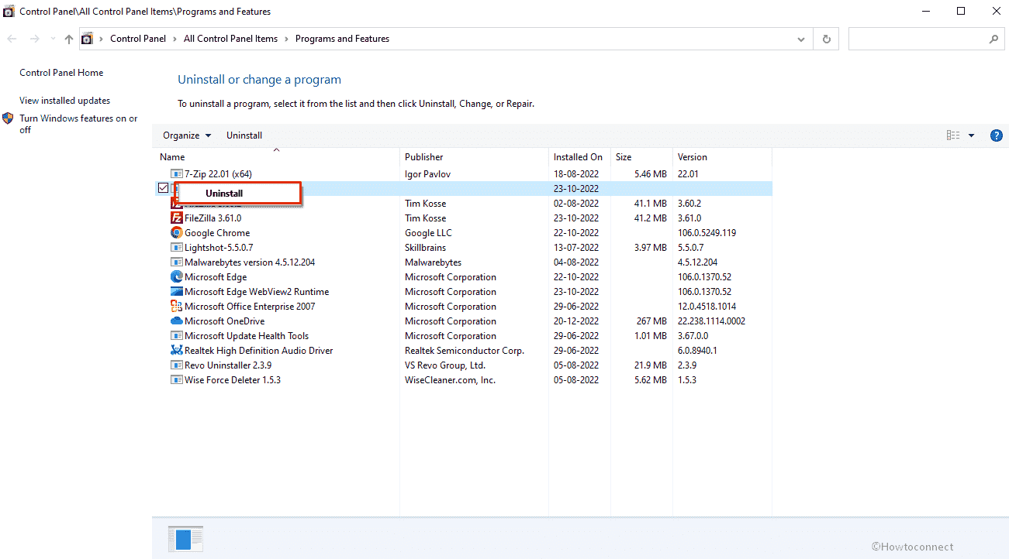Open the Control Panel Home link
This screenshot has width=1009, height=559.
61,73
